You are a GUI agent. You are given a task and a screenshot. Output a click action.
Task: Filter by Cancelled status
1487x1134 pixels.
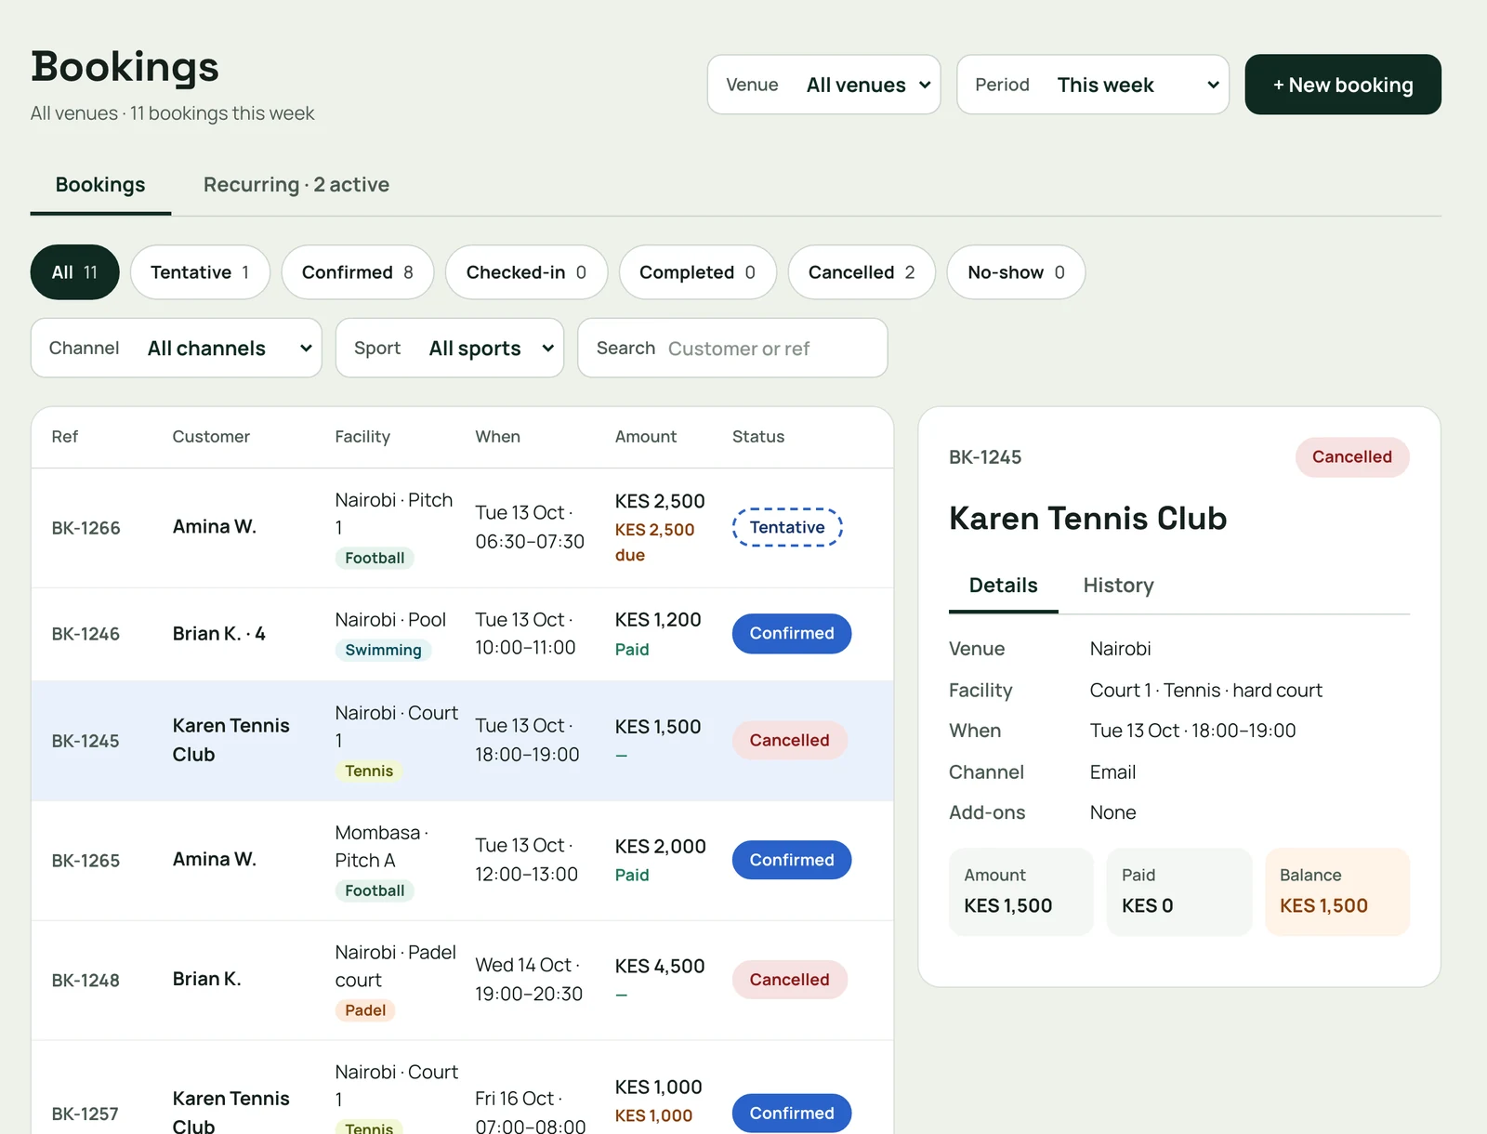click(862, 272)
